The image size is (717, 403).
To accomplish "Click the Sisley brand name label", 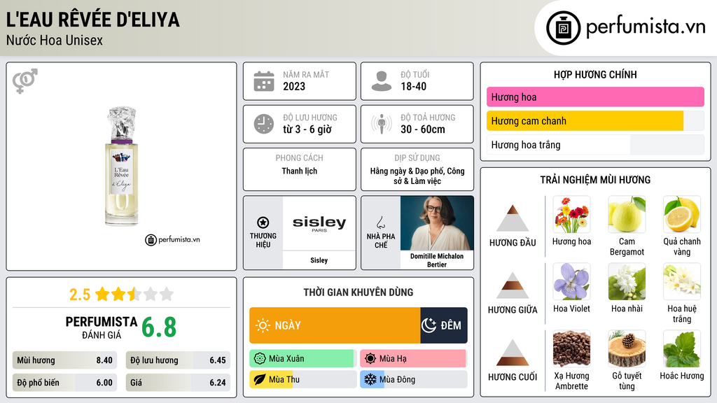I will [x=319, y=260].
